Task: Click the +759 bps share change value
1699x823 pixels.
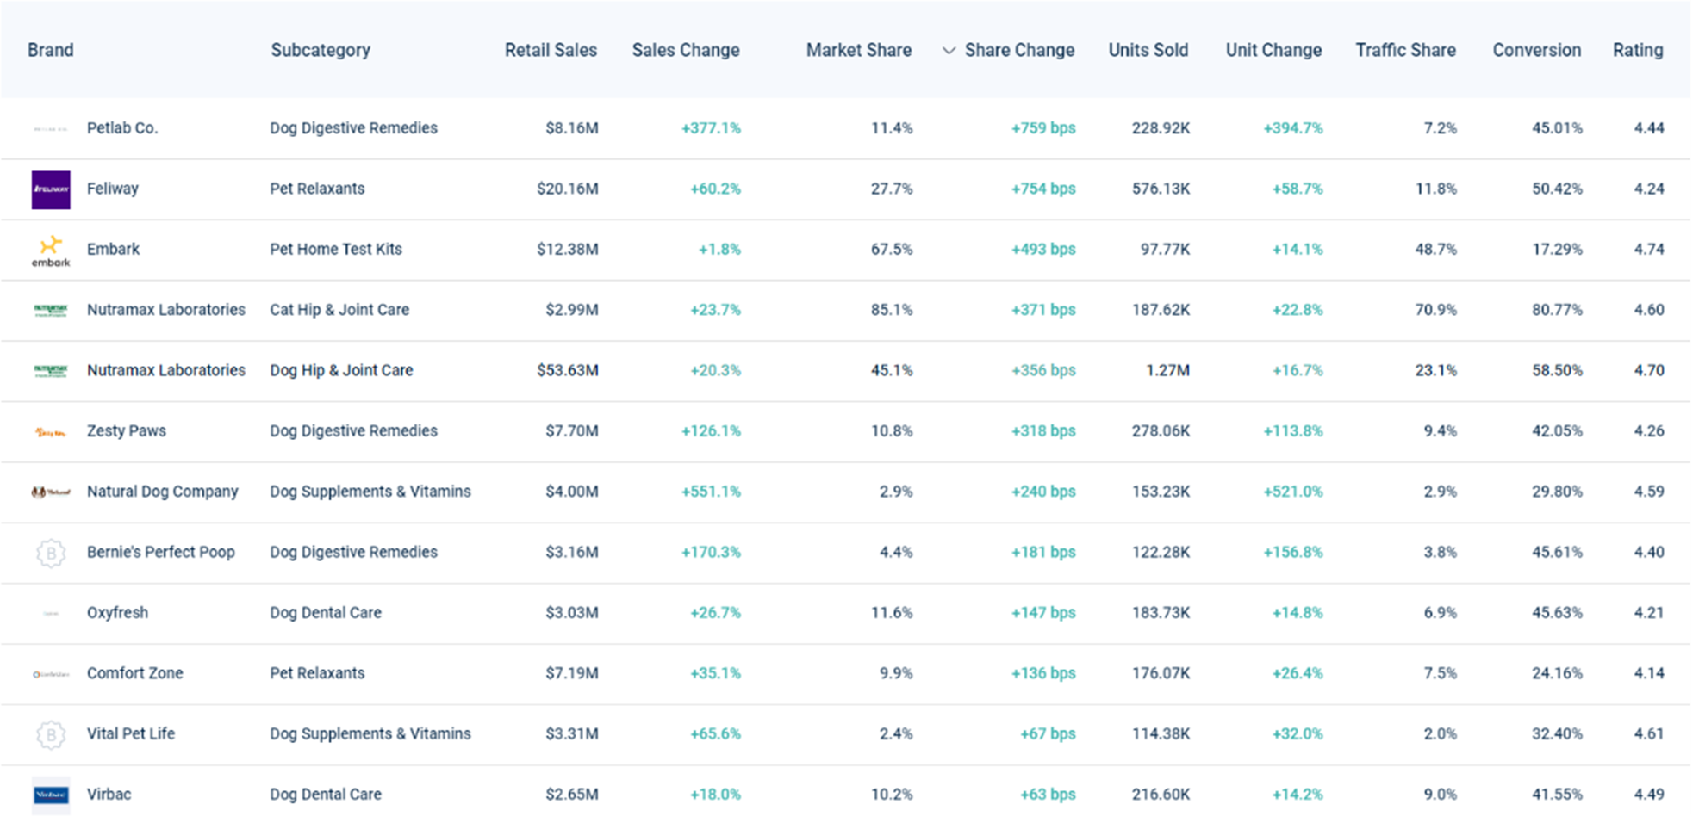Action: (x=1043, y=128)
